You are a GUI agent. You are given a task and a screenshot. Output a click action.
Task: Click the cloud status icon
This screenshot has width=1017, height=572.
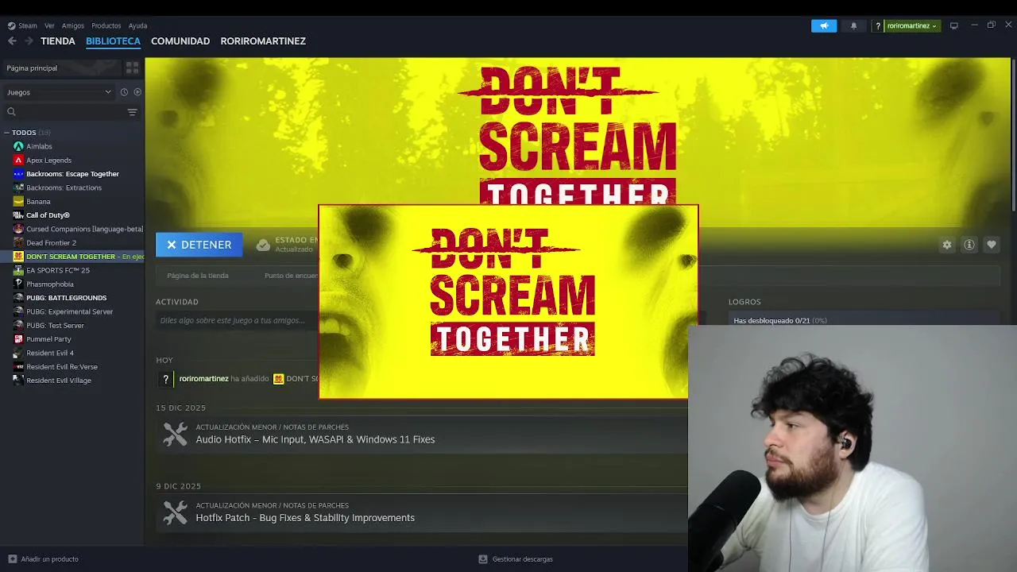[x=263, y=245]
